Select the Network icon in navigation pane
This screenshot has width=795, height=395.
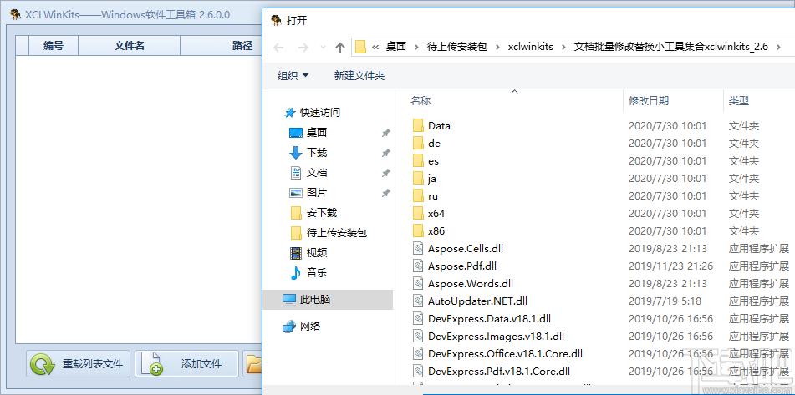click(x=288, y=327)
